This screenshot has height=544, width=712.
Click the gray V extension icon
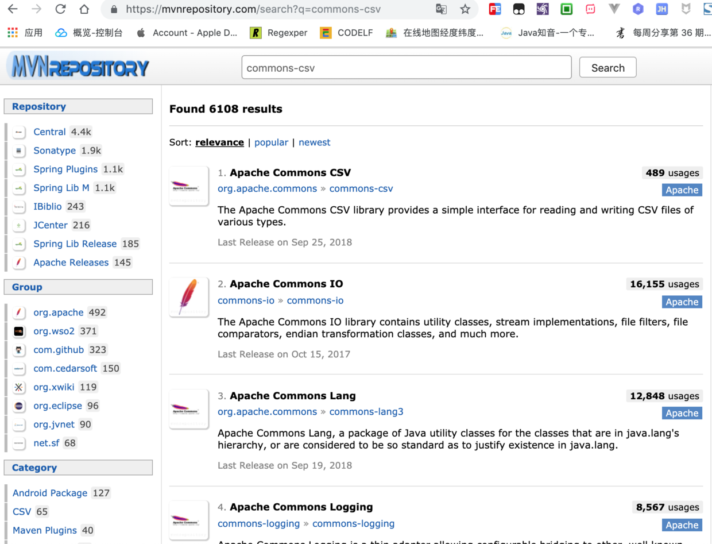[x=614, y=10]
